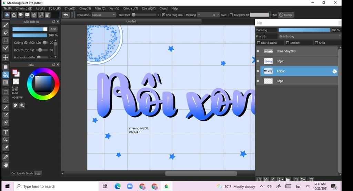Viewport: 353px width, 191px height.
Task: Select the Text tool
Action: point(6,132)
